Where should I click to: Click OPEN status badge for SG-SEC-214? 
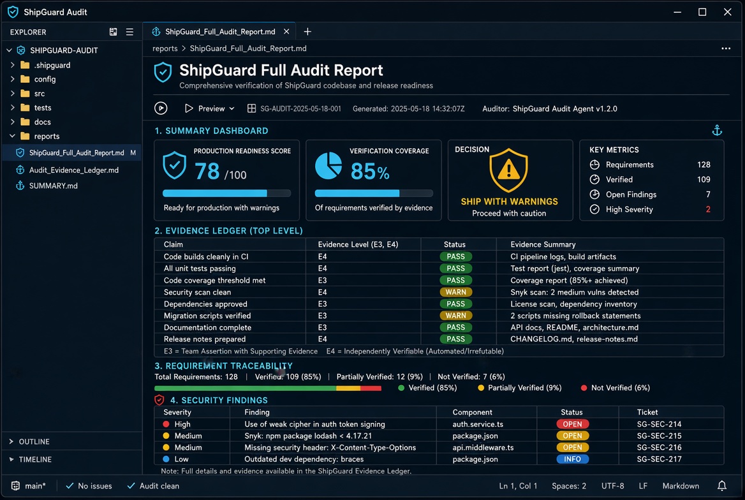coord(572,424)
